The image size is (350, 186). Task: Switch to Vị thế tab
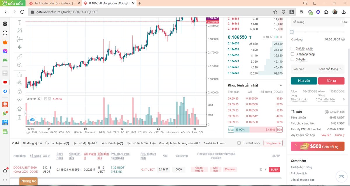[15, 143]
